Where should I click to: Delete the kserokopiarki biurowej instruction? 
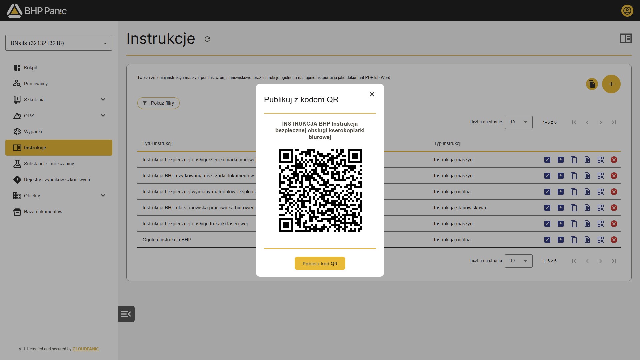pyautogui.click(x=614, y=160)
